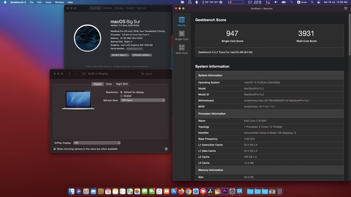Toggle Show mirroring options checkbox
Image resolution: width=351 pixels, height=197 pixels.
coord(55,149)
